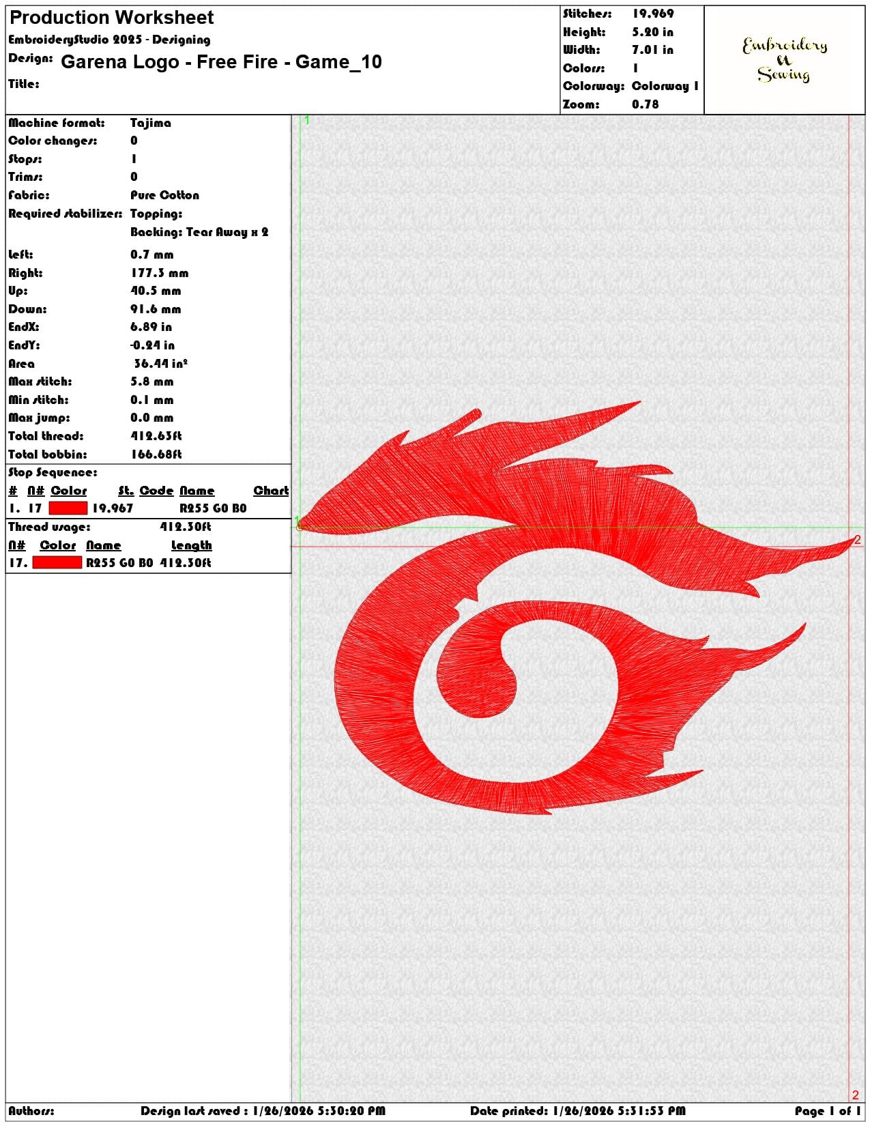The image size is (870, 1126).
Task: Select the Stitches value "19,969"
Action: (653, 14)
